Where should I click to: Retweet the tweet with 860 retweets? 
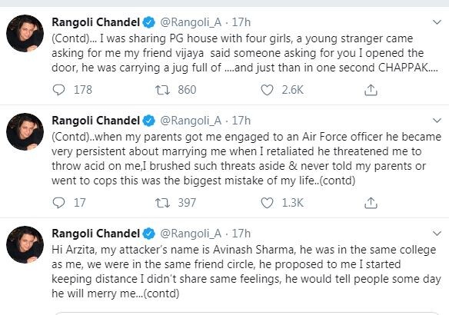pyautogui.click(x=162, y=90)
